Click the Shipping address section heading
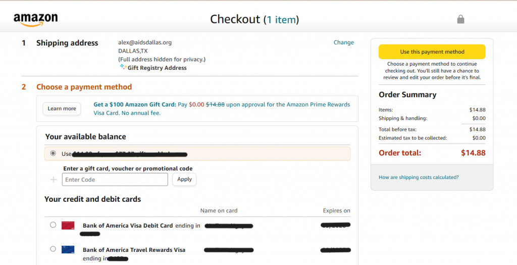Viewport: 517px width, 265px height. tap(67, 43)
